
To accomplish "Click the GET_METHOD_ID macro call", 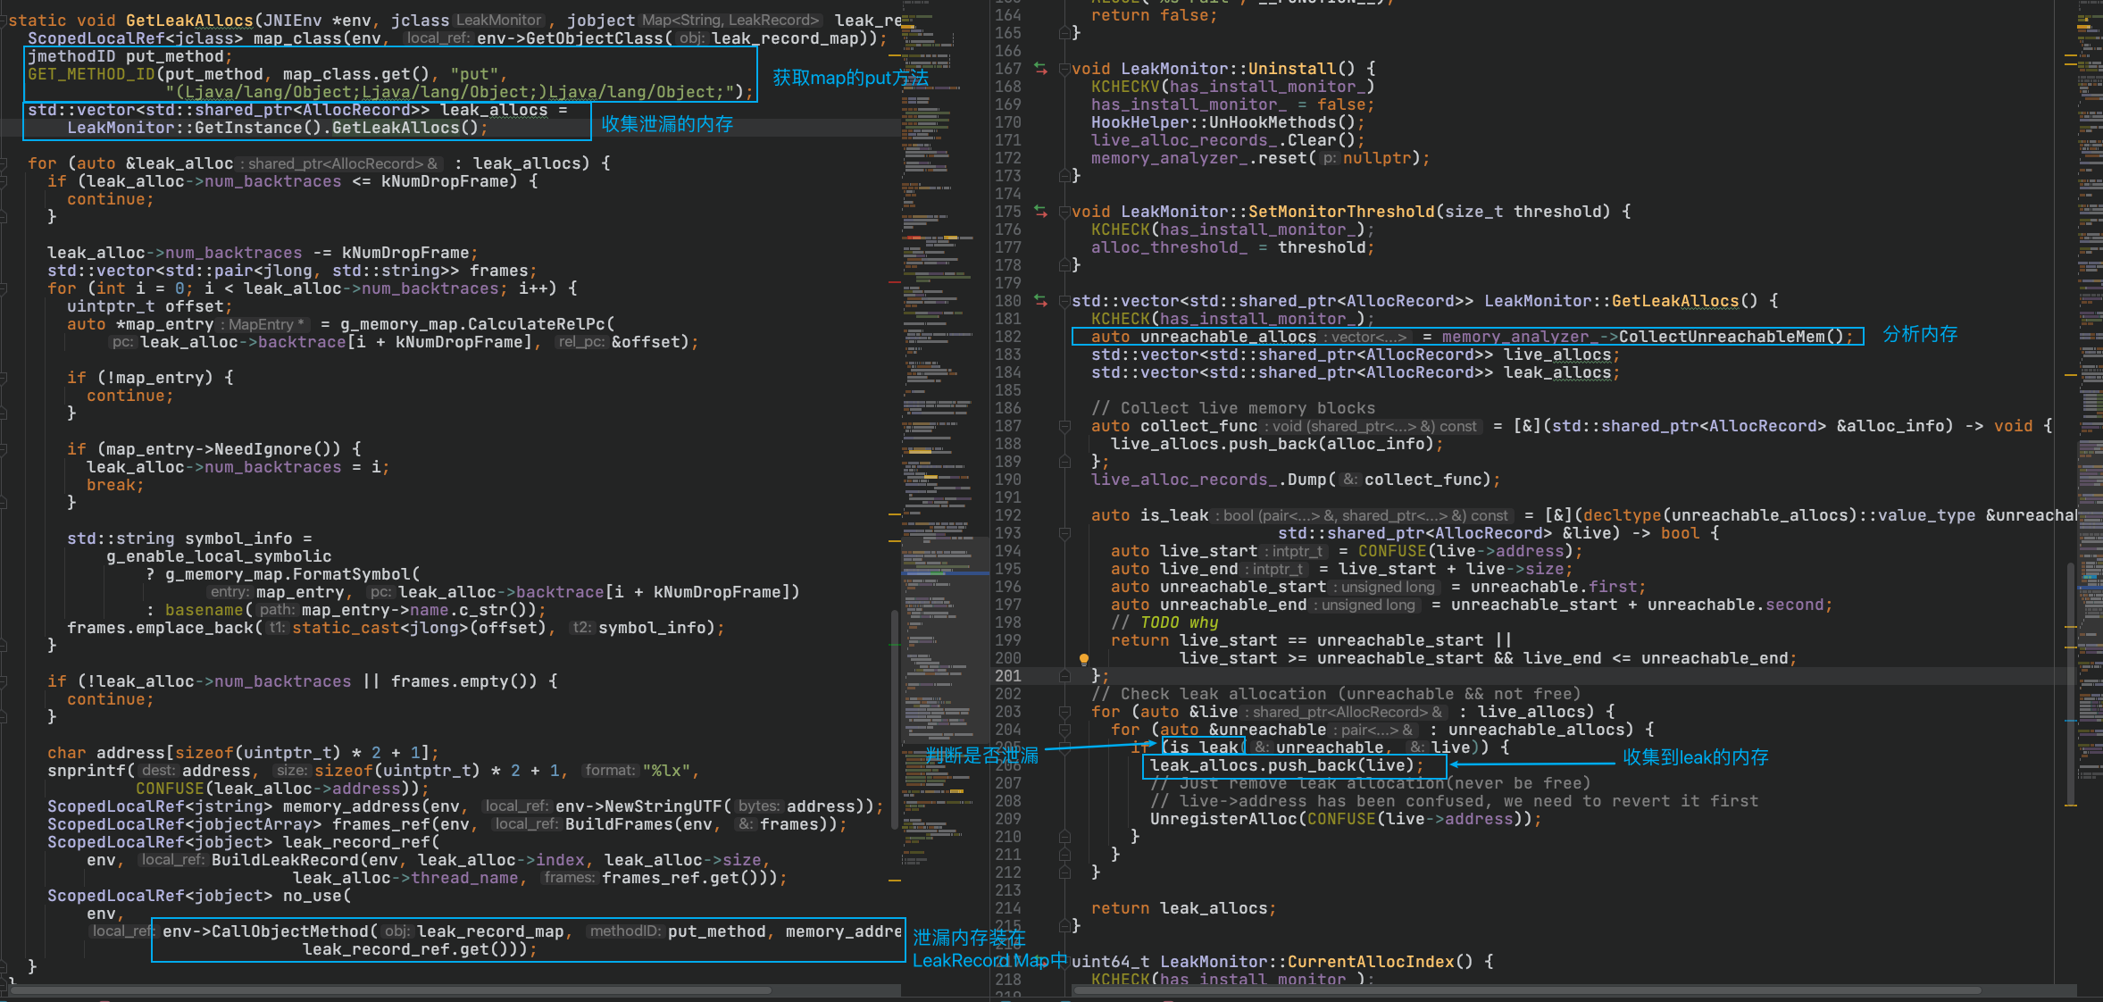I will point(91,74).
